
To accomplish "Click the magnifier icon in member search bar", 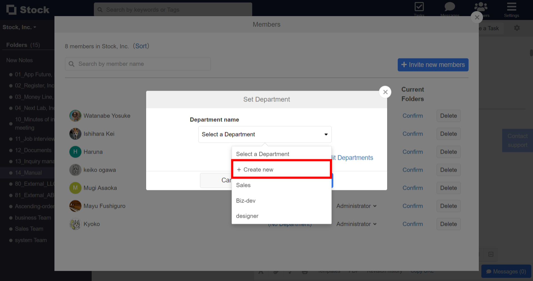I will (72, 64).
